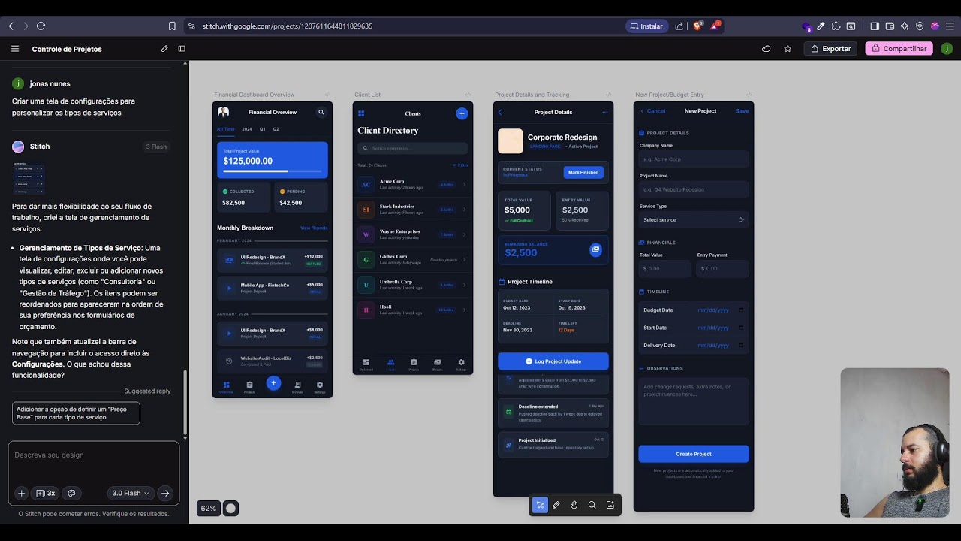Image resolution: width=961 pixels, height=541 pixels.
Task: Click the remaining balance wallet icon
Action: (595, 249)
